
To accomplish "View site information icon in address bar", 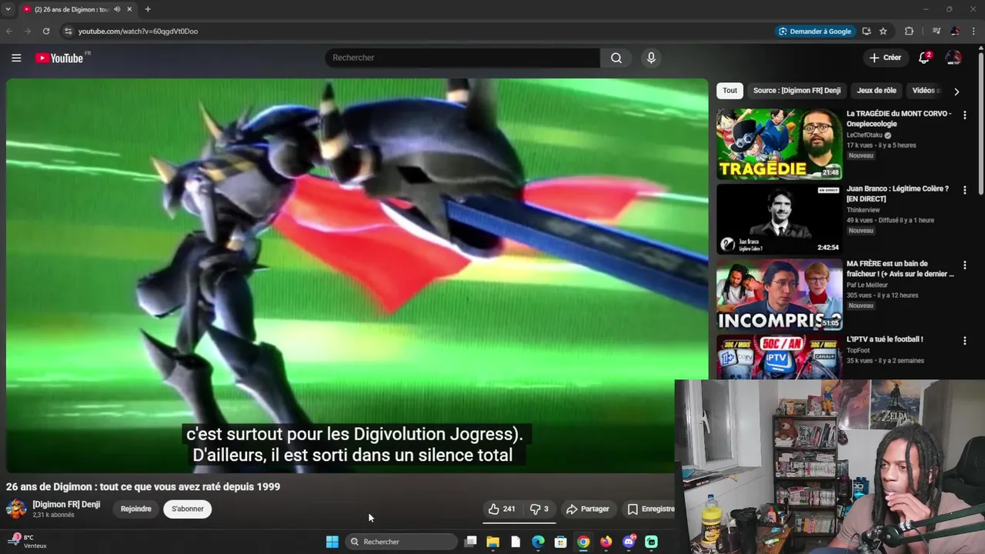I will point(68,31).
